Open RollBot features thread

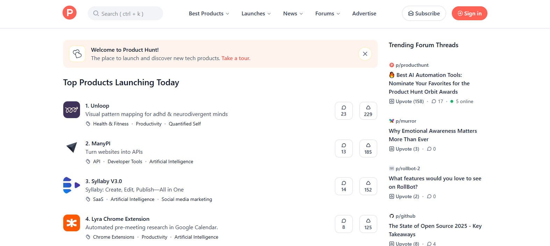(x=435, y=182)
